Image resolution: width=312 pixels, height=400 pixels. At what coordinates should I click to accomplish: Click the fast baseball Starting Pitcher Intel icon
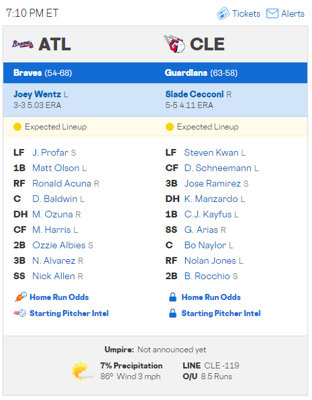(20, 313)
